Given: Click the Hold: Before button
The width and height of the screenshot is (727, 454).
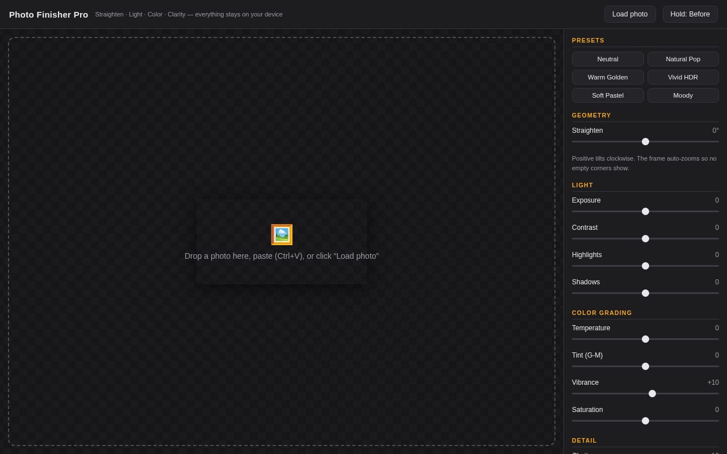Looking at the screenshot, I should click(690, 14).
